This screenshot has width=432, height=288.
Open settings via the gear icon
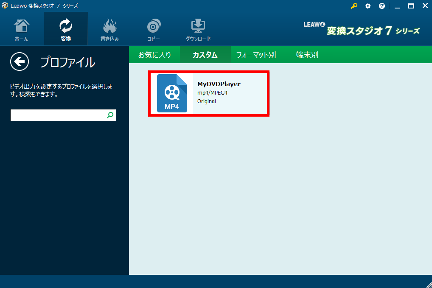368,6
